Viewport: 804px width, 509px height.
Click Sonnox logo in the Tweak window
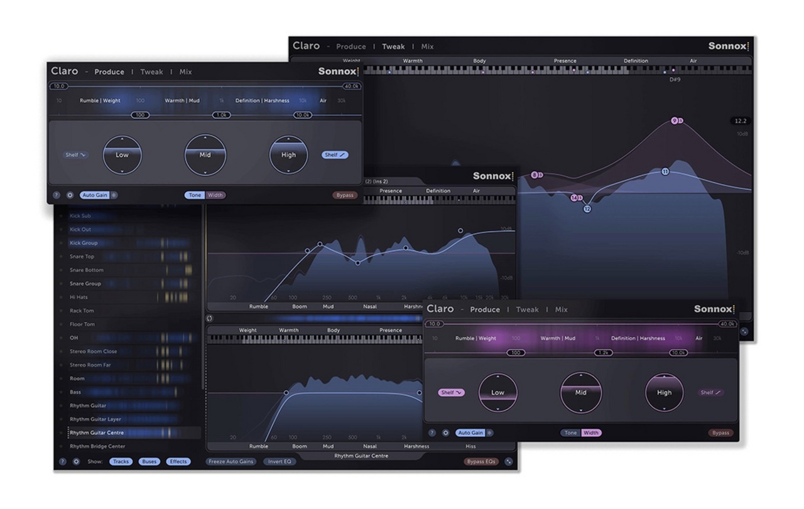pos(729,46)
